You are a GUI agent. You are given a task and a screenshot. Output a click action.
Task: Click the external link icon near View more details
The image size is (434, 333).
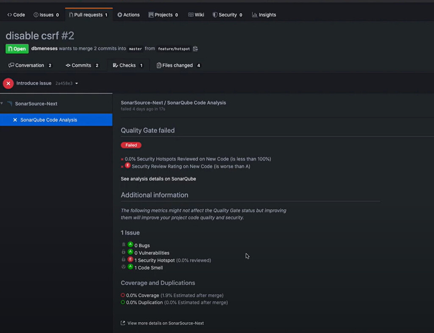[x=122, y=323]
